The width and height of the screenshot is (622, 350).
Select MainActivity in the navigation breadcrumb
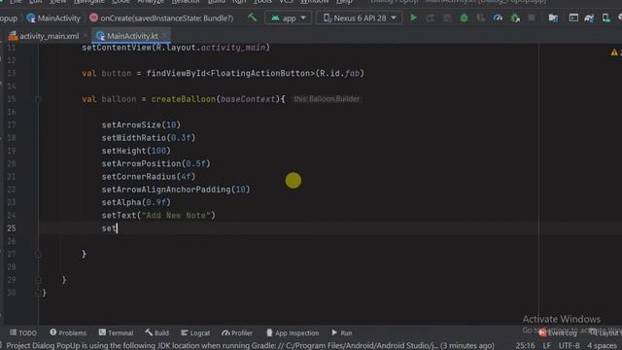(53, 18)
